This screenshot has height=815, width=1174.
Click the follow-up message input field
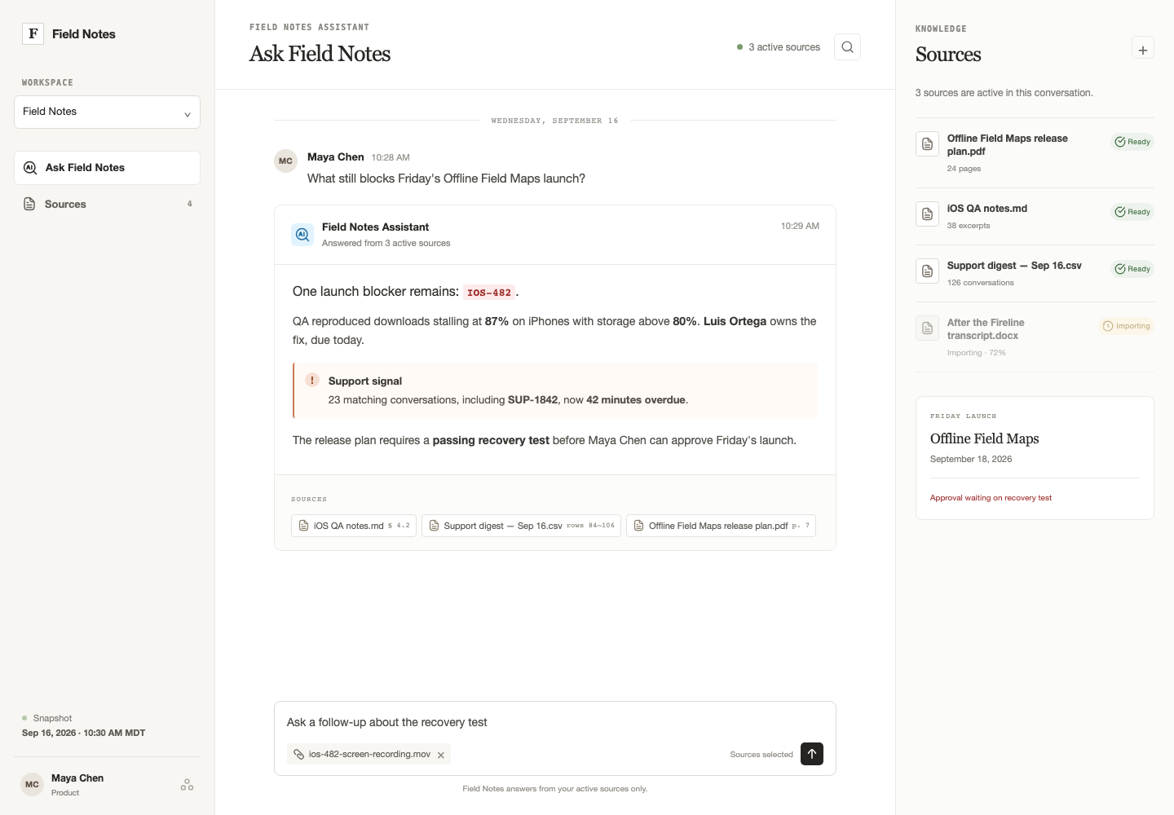[x=554, y=722]
